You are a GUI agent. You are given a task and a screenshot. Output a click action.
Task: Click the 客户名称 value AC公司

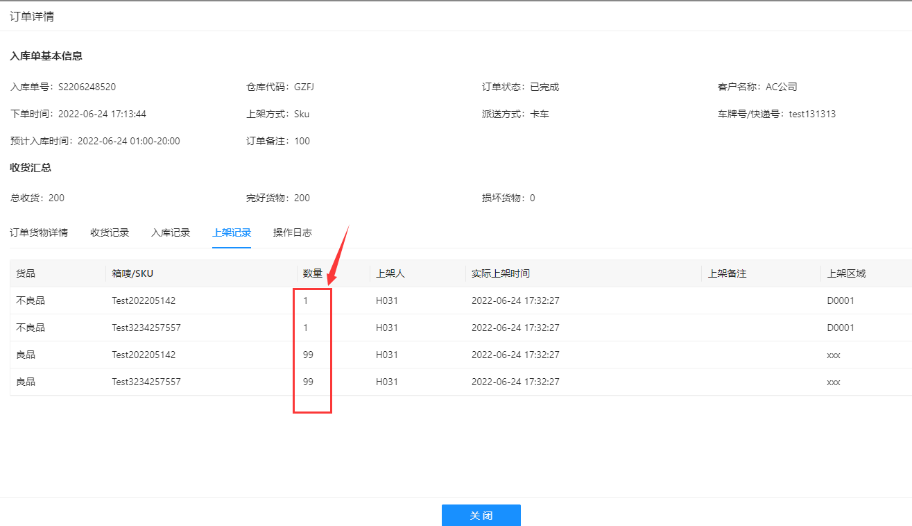click(782, 87)
